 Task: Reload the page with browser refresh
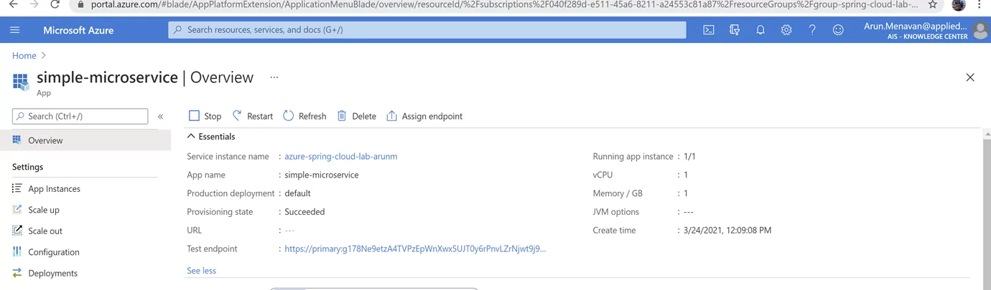[55, 4]
